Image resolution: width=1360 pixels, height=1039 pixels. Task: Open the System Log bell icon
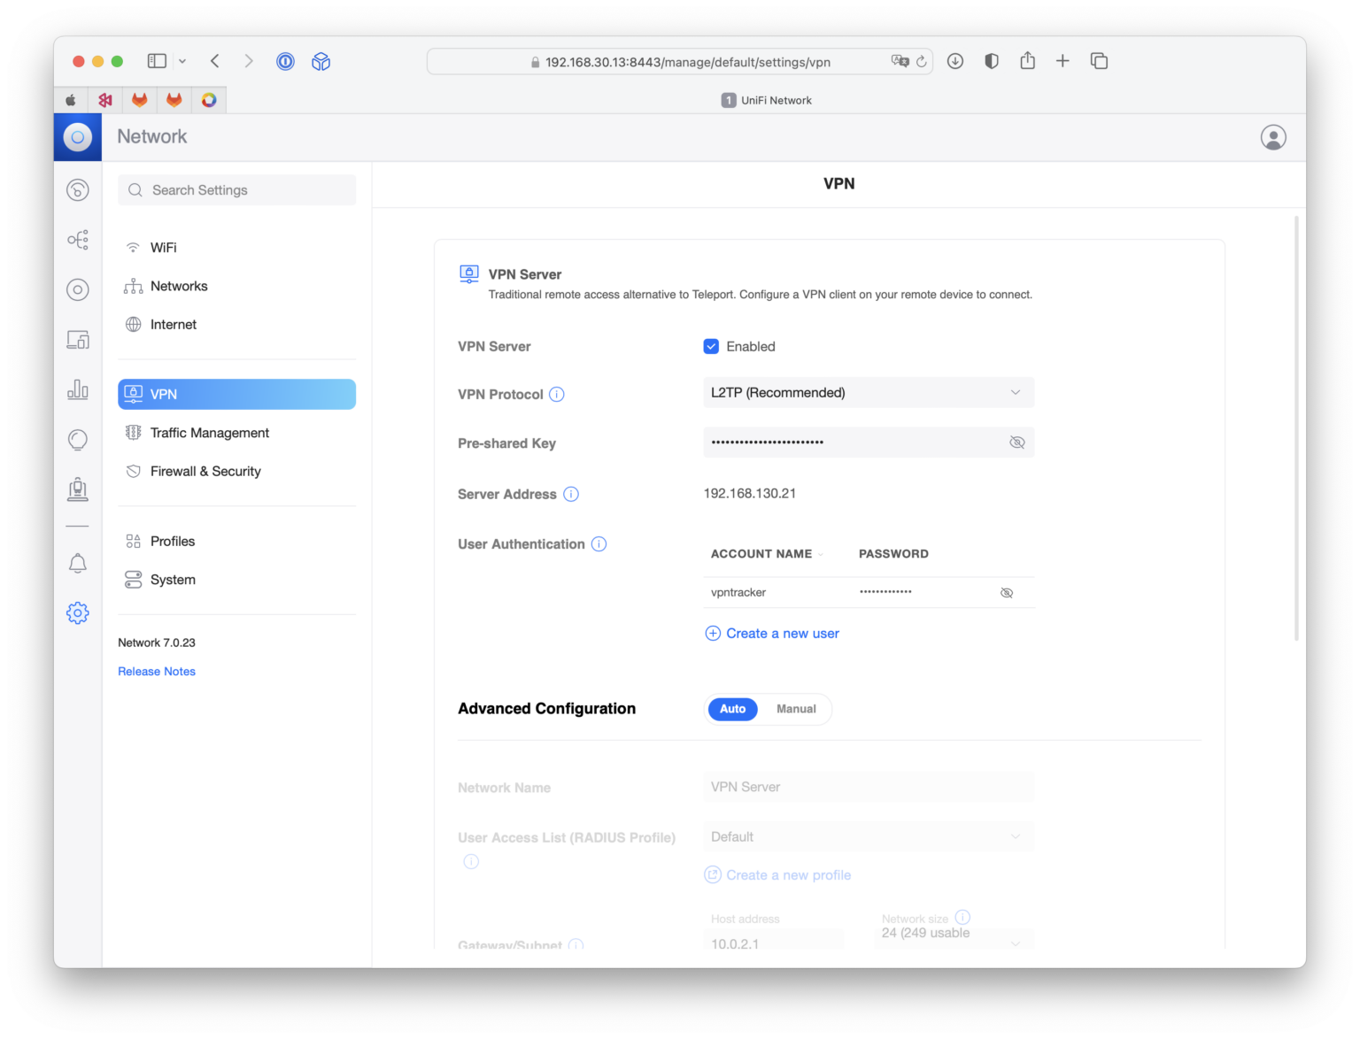point(78,563)
